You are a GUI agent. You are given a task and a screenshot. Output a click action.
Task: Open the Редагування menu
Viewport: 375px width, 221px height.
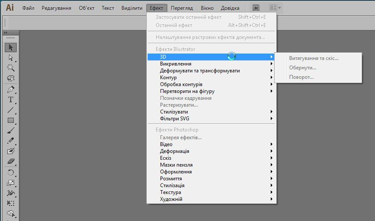(57, 8)
